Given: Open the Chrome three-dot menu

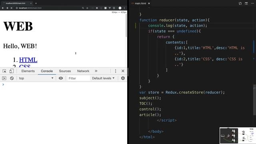Looking at the screenshot, I should point(124,8).
